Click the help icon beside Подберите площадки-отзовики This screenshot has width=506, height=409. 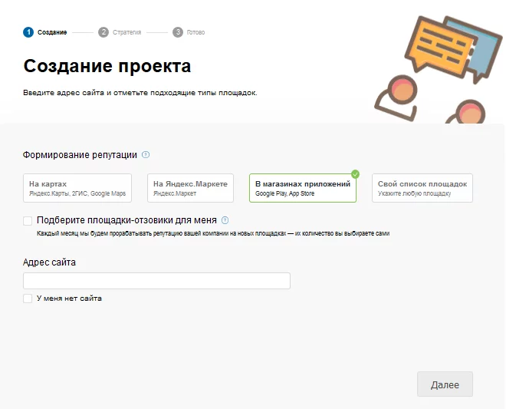click(x=225, y=220)
